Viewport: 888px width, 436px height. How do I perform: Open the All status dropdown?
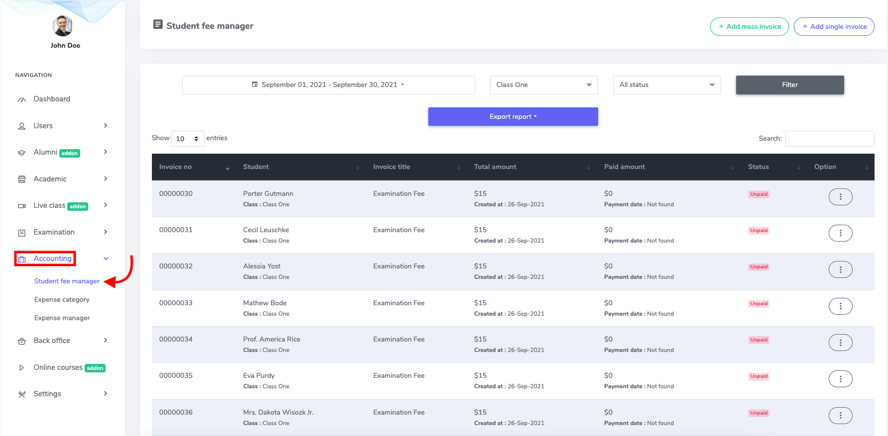coord(666,85)
